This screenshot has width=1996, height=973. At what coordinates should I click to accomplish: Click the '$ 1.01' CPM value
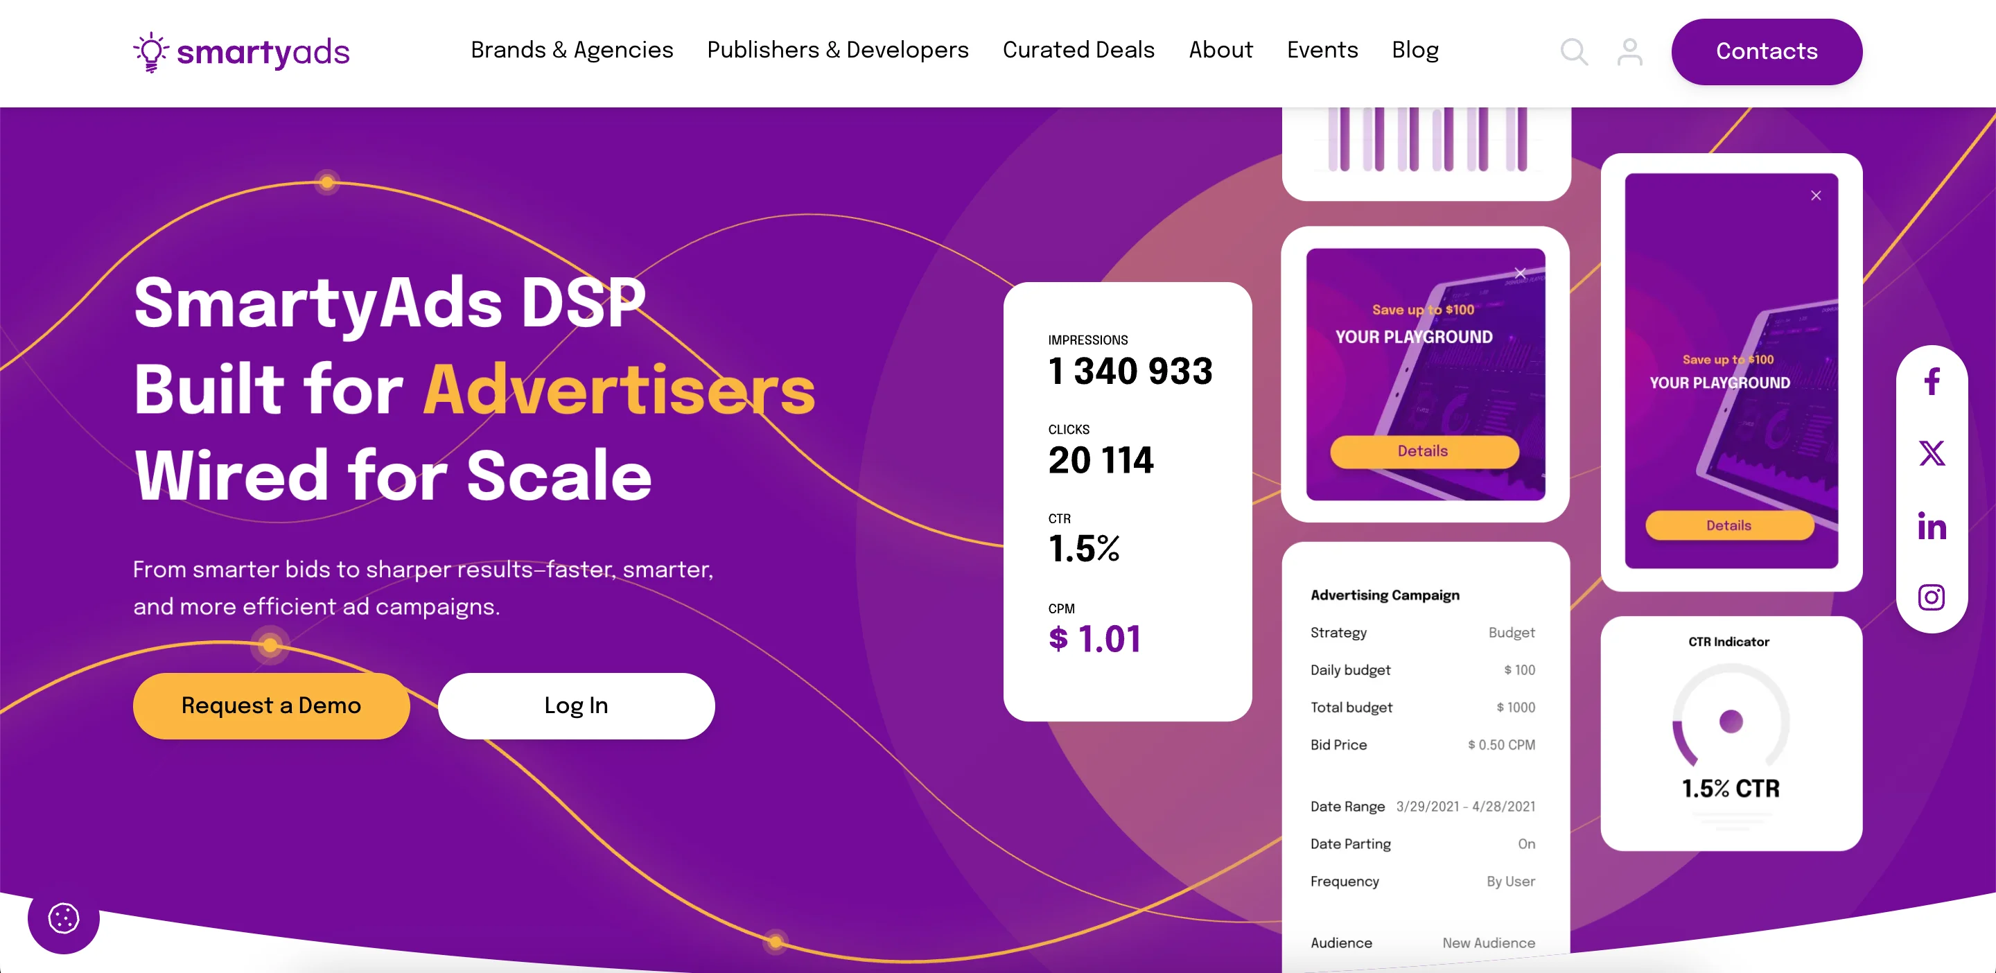pyautogui.click(x=1094, y=639)
